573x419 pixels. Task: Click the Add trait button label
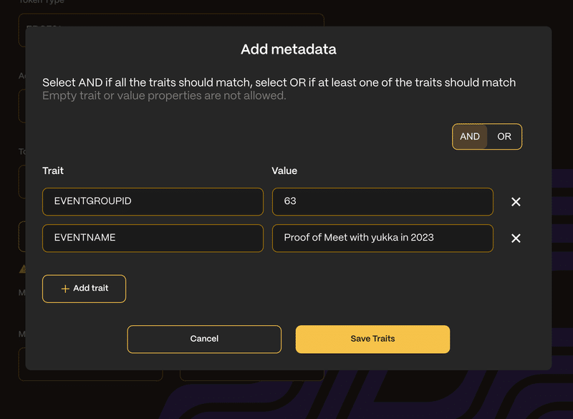click(x=91, y=288)
